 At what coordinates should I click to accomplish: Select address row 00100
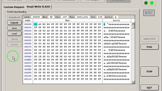point(28,76)
